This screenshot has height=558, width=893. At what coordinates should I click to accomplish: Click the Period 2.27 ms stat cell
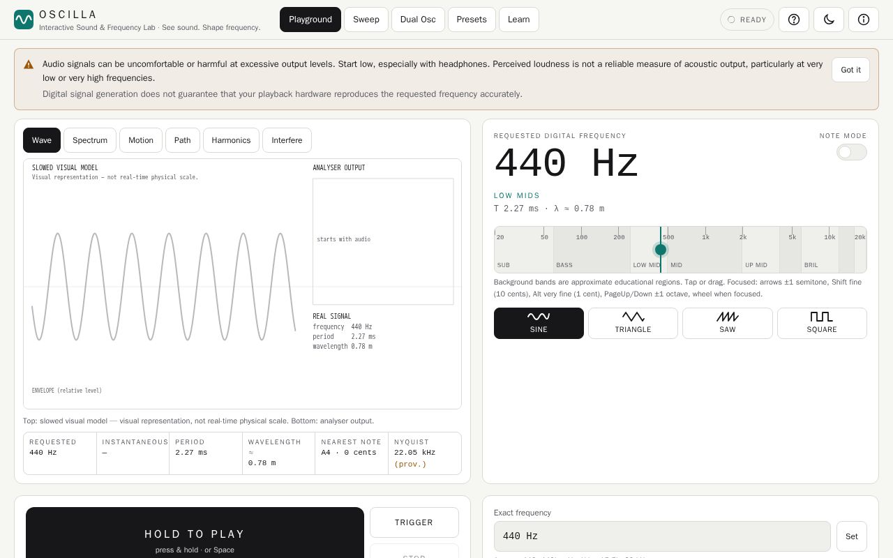[206, 453]
